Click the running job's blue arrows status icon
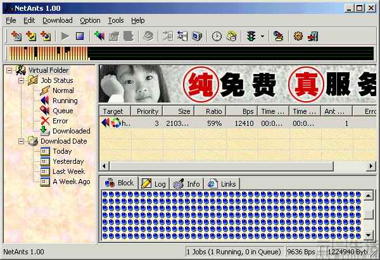 click(x=105, y=123)
